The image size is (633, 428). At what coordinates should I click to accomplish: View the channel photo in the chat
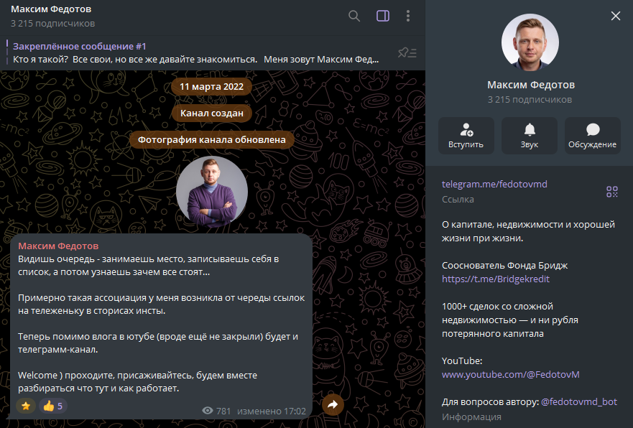click(211, 192)
